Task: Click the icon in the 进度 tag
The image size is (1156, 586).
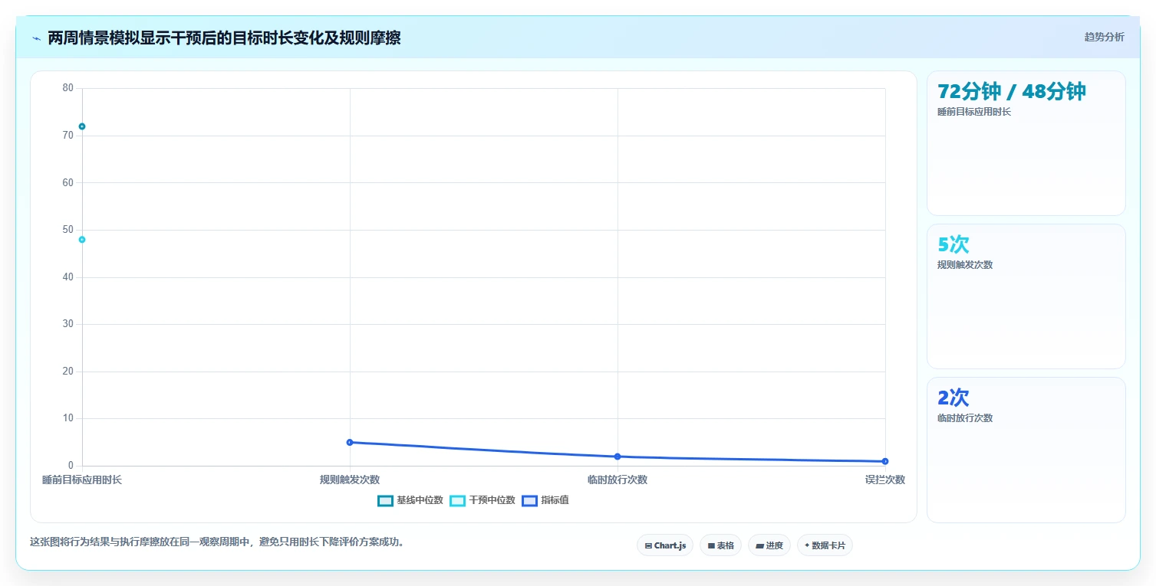Action: click(759, 546)
